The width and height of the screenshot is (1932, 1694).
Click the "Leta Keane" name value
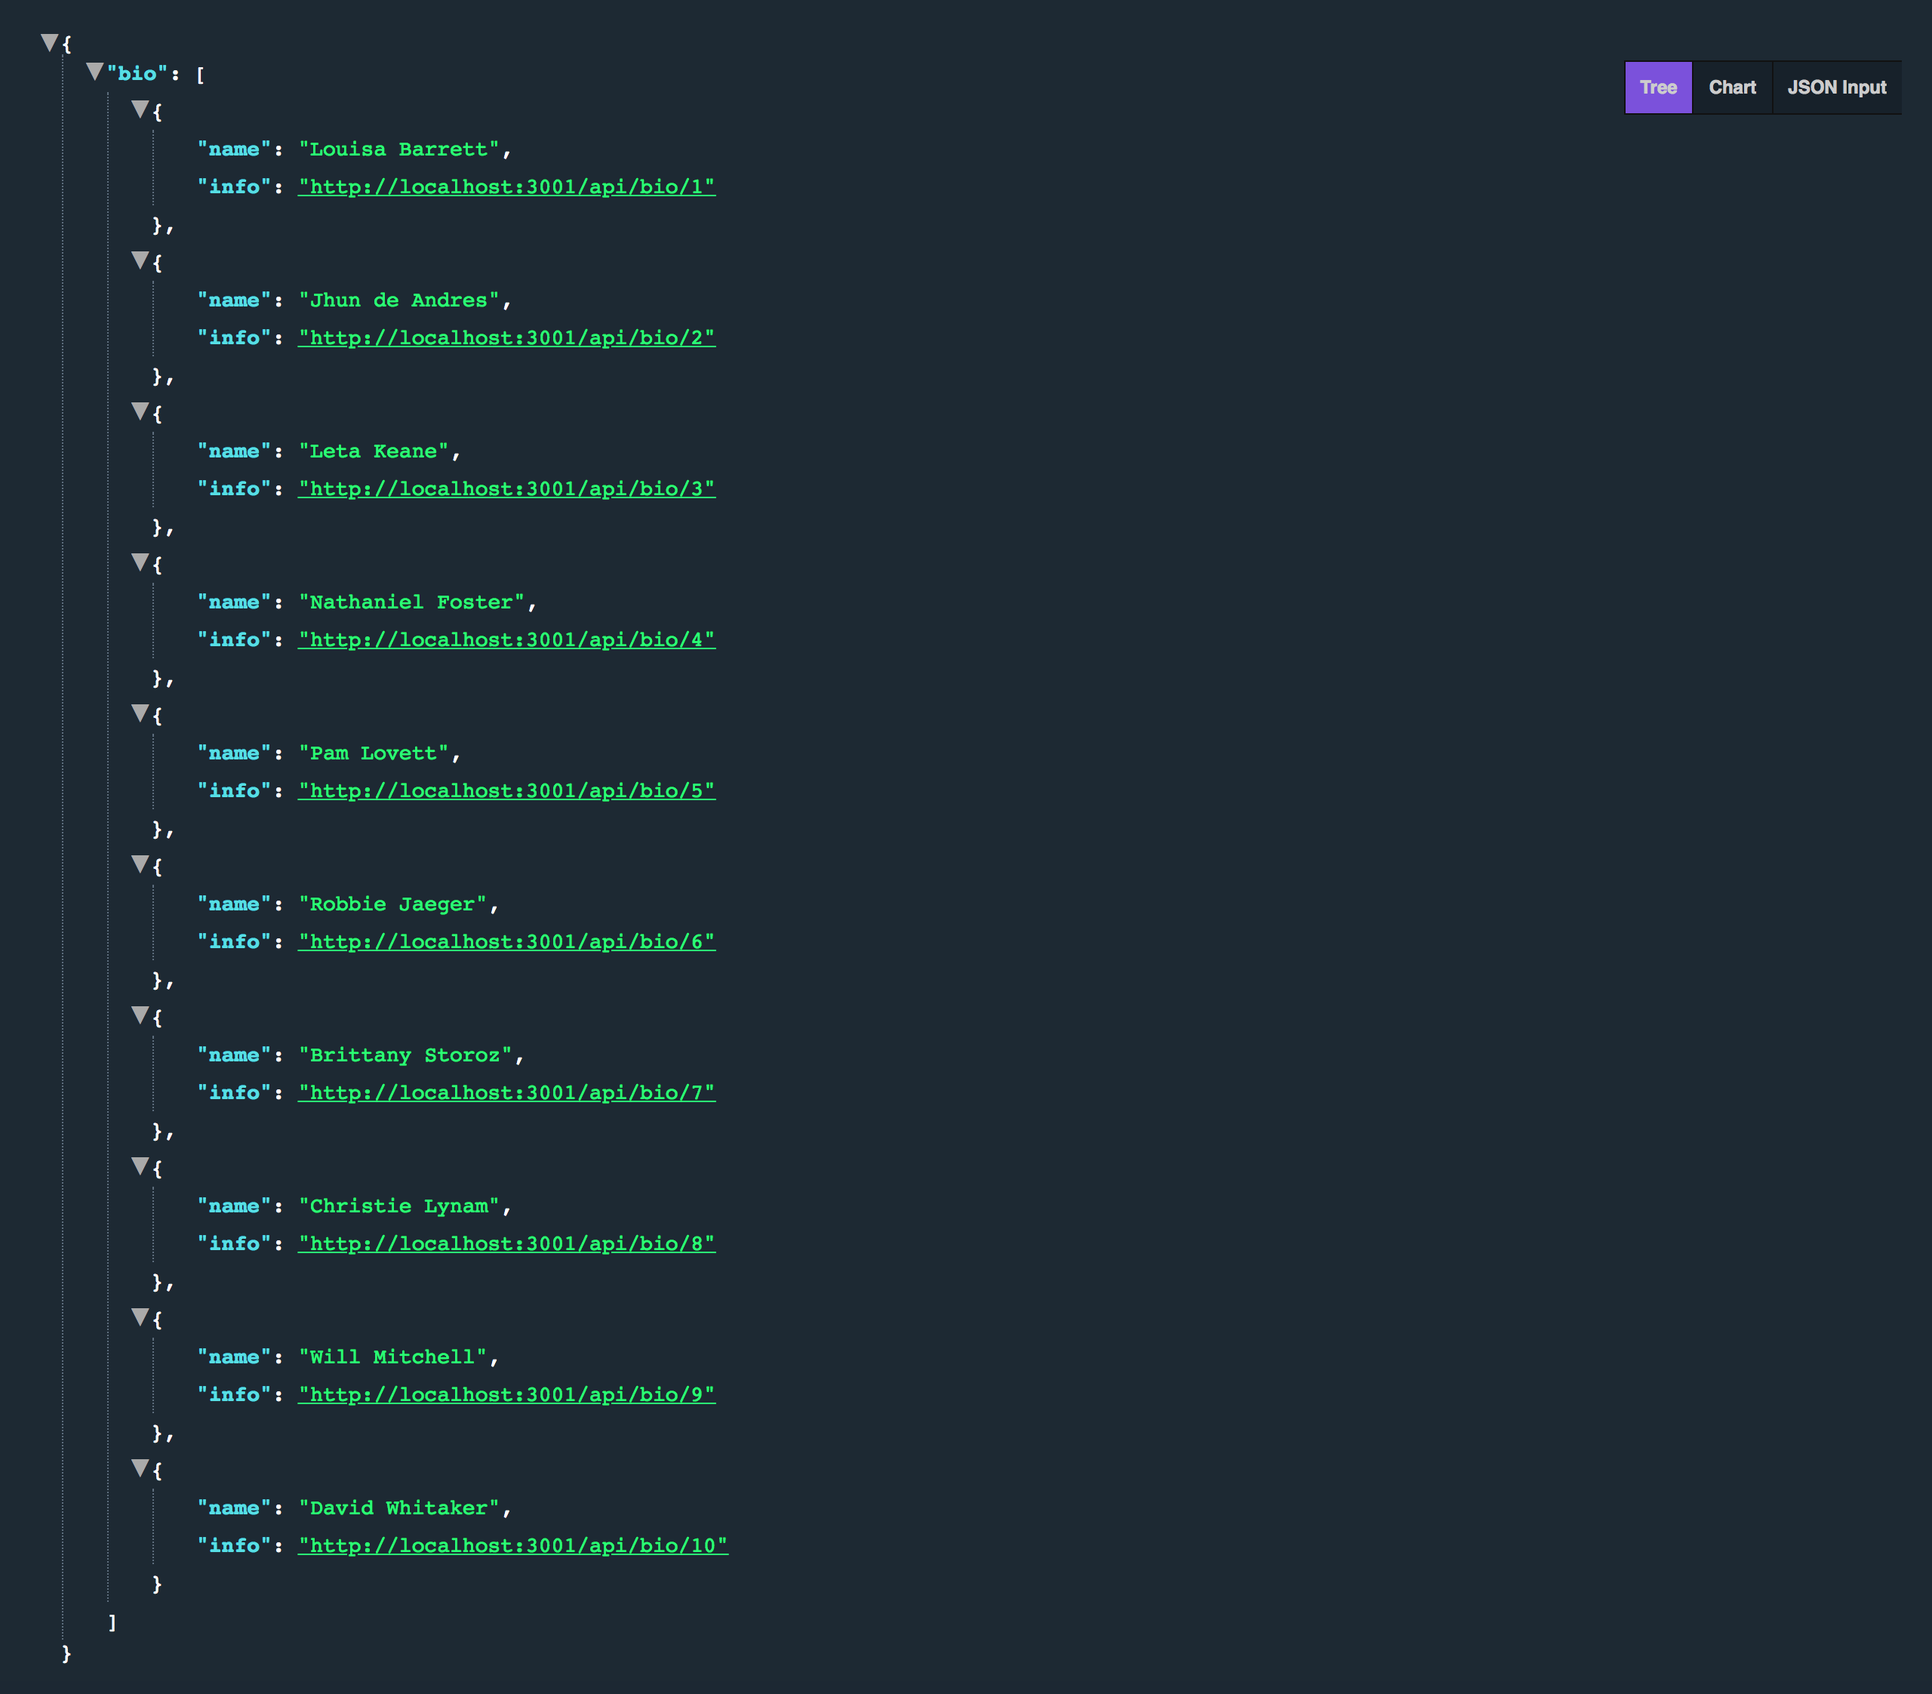click(x=374, y=452)
